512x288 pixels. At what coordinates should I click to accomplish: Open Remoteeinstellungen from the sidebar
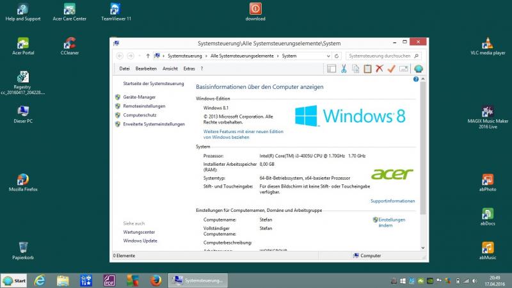(144, 106)
